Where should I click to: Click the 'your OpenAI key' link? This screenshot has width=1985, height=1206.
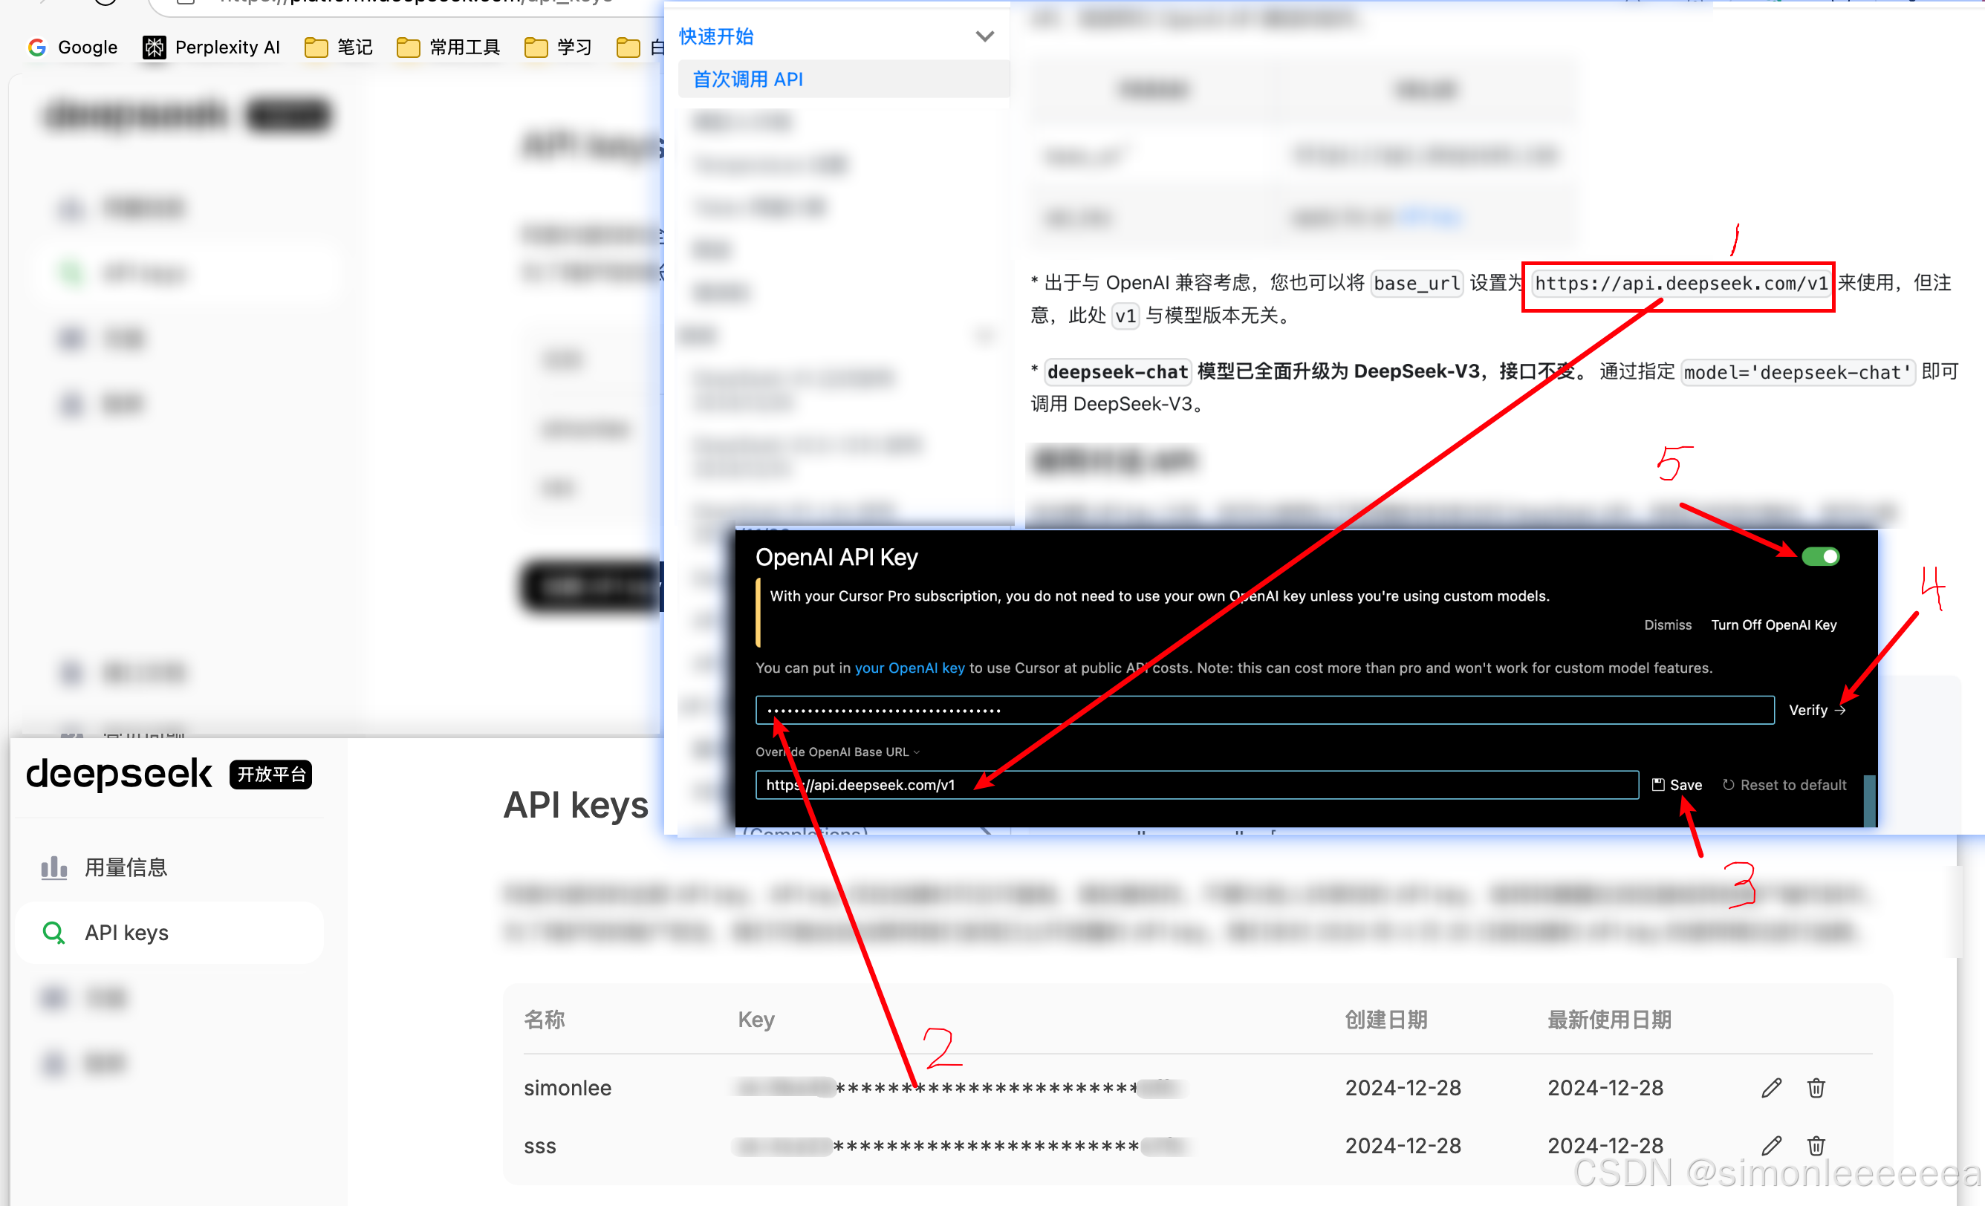click(909, 668)
